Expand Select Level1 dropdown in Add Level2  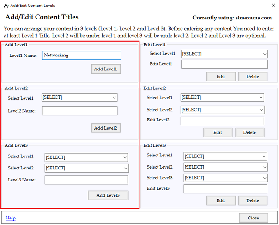tap(79, 97)
